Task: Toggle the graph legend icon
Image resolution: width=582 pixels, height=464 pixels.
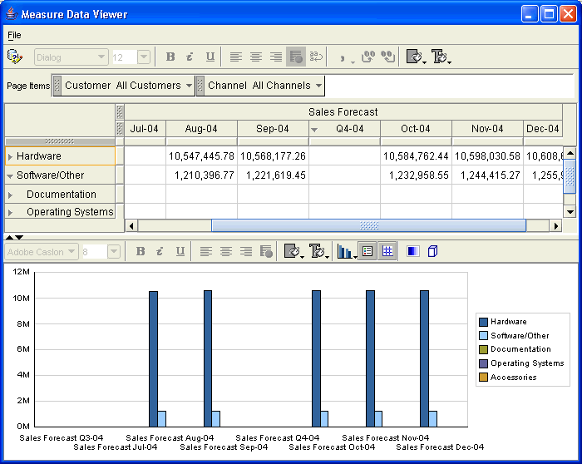Action: (x=367, y=251)
